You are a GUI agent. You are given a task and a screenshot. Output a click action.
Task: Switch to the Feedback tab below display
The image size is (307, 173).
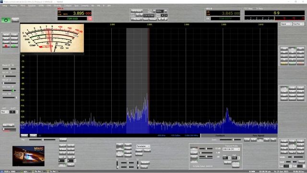[220, 136]
